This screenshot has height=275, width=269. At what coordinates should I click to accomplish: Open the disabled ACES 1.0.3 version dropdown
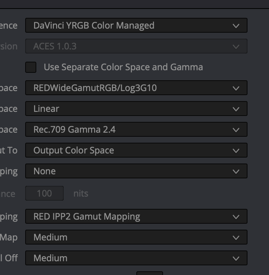click(x=136, y=46)
